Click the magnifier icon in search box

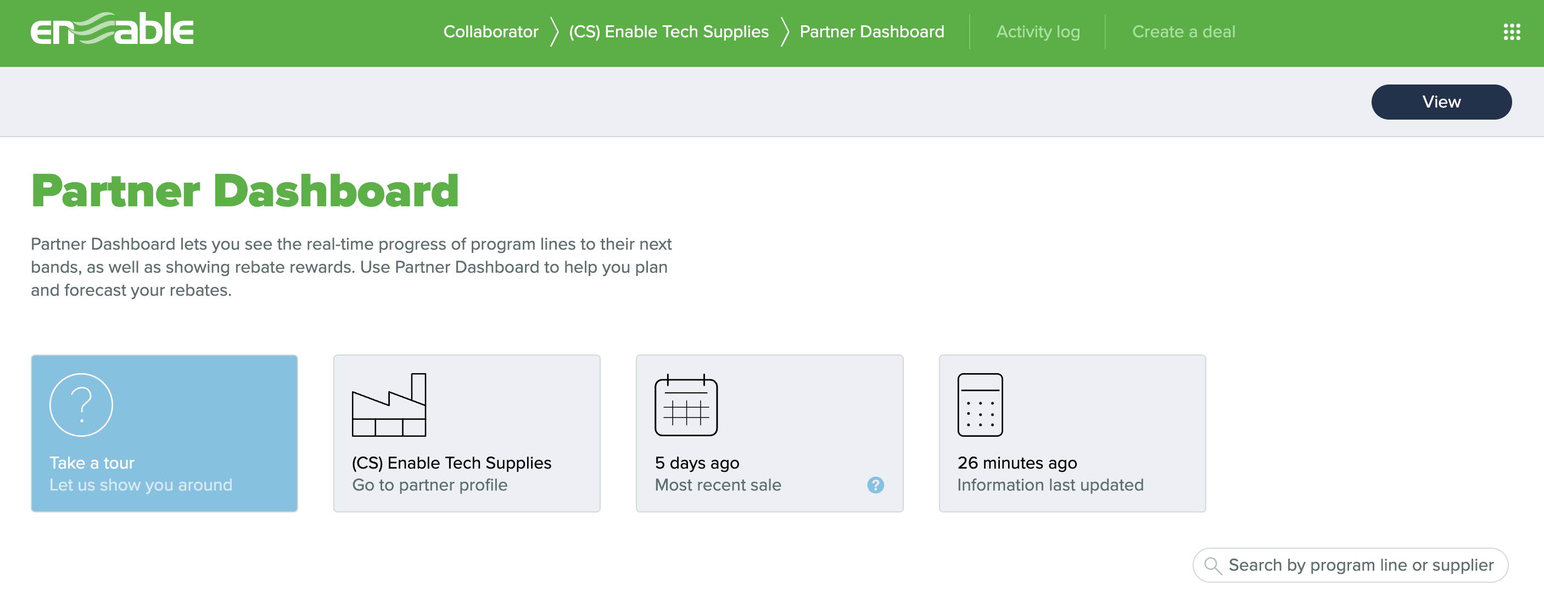(x=1212, y=565)
